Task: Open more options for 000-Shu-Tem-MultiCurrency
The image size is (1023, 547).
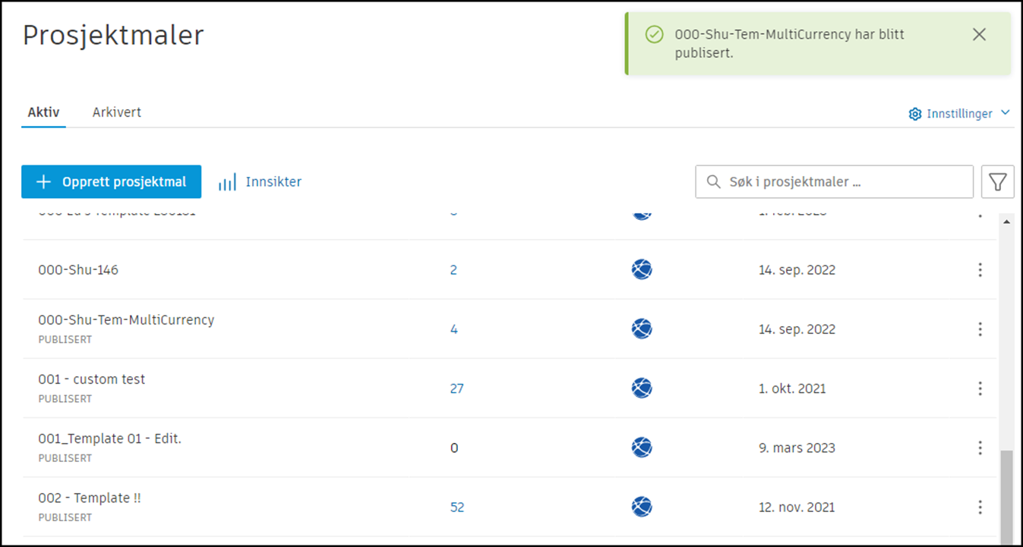Action: [980, 329]
